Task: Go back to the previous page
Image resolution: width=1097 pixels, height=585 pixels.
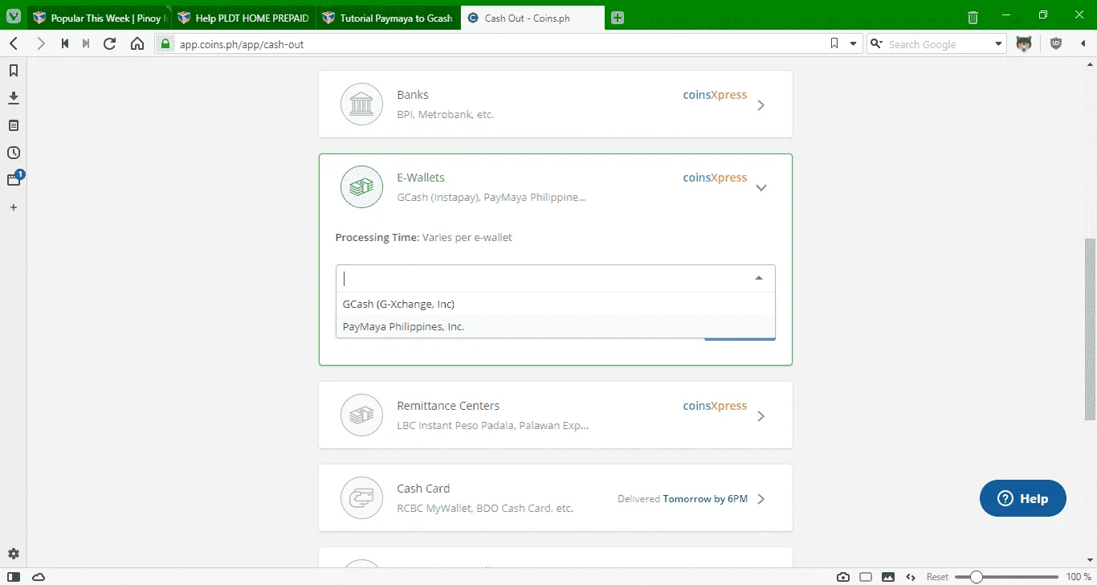Action: [x=14, y=43]
